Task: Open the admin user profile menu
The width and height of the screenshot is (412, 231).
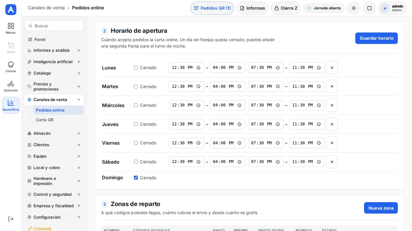Action: coord(393,8)
